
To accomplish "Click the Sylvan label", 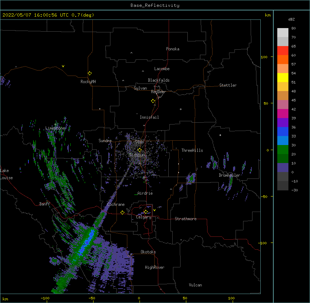I will 140,88.
